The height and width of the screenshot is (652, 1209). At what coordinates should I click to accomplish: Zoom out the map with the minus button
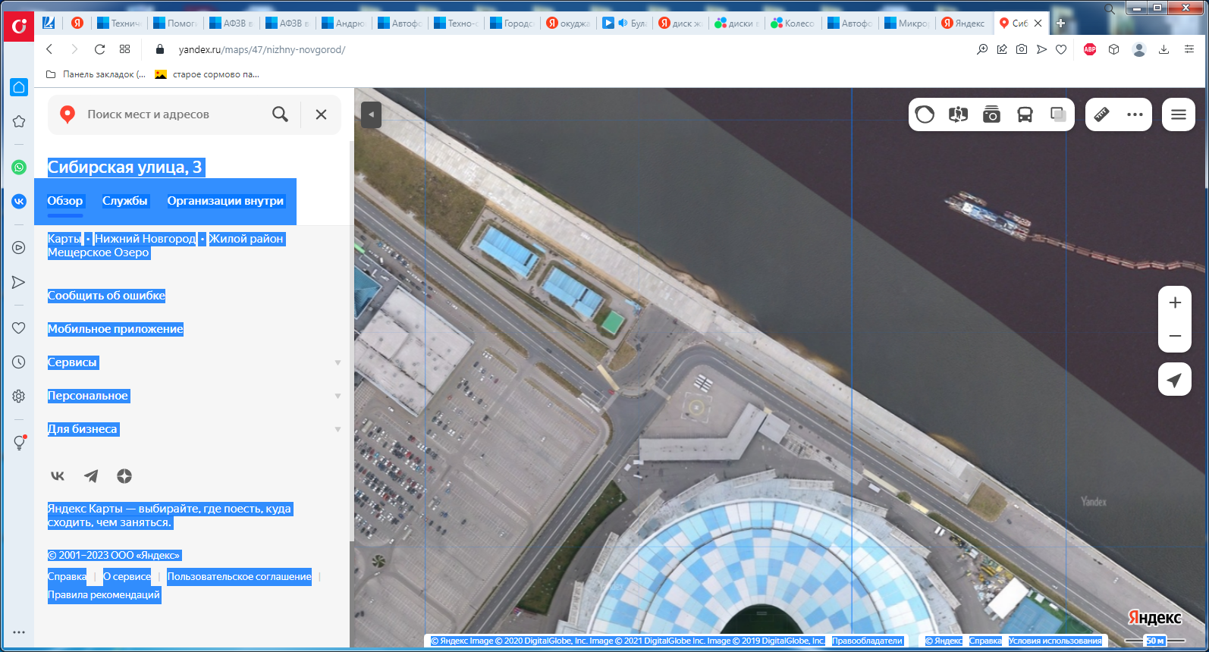click(1175, 336)
